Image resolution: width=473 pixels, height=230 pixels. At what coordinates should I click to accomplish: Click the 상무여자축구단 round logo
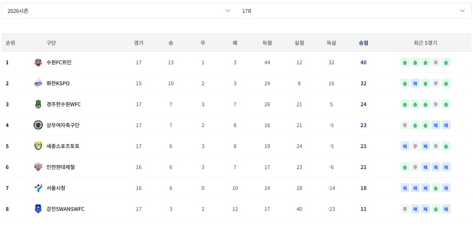click(x=38, y=125)
